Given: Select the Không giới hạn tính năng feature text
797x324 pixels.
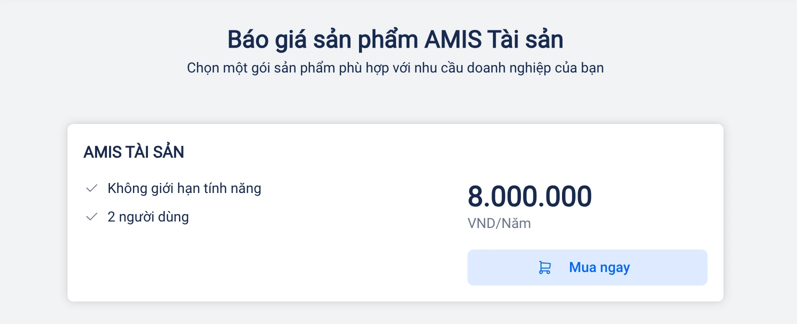Looking at the screenshot, I should pyautogui.click(x=184, y=188).
